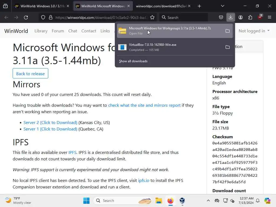Click the Back to release button

[30, 74]
